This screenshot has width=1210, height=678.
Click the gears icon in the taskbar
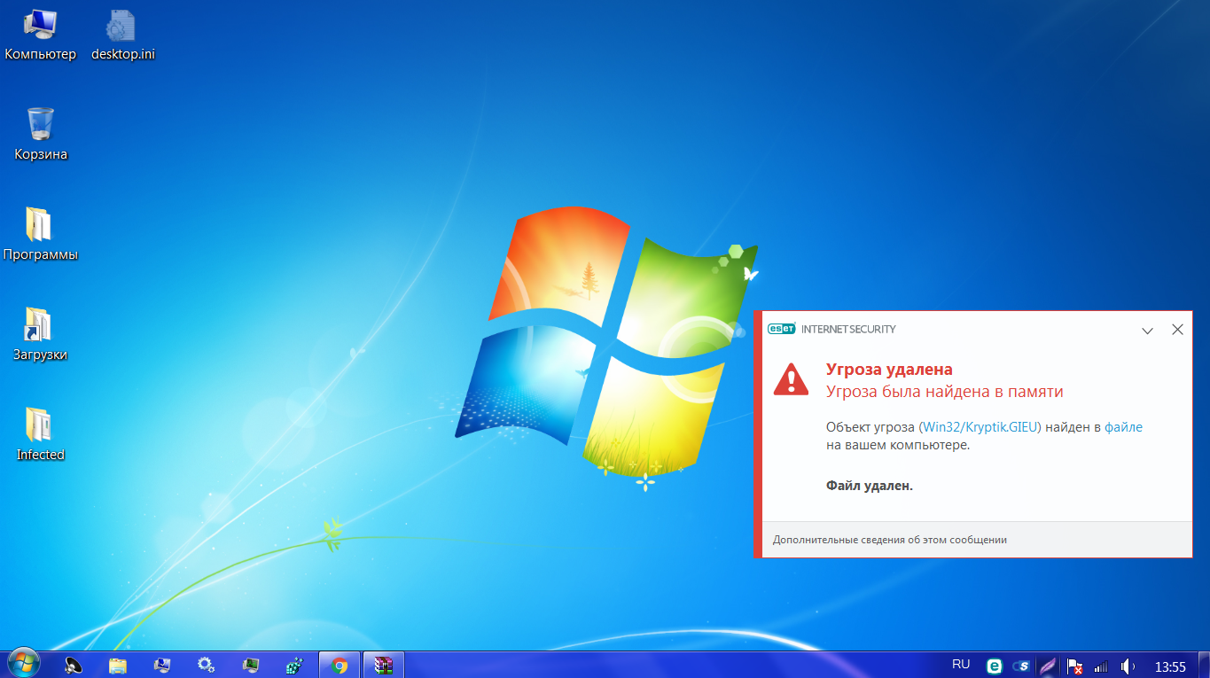[x=207, y=666]
